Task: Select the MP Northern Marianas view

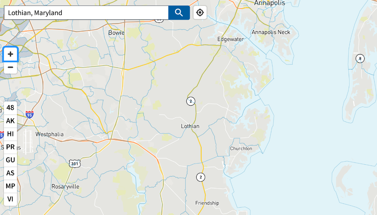Action: tap(10, 186)
